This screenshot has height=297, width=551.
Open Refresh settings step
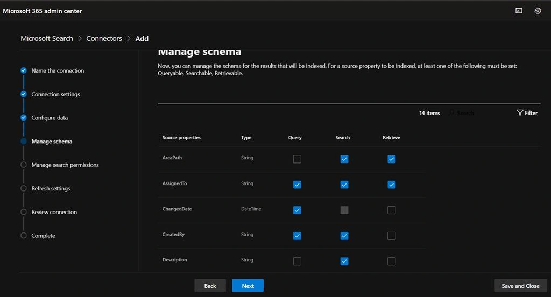pos(51,188)
